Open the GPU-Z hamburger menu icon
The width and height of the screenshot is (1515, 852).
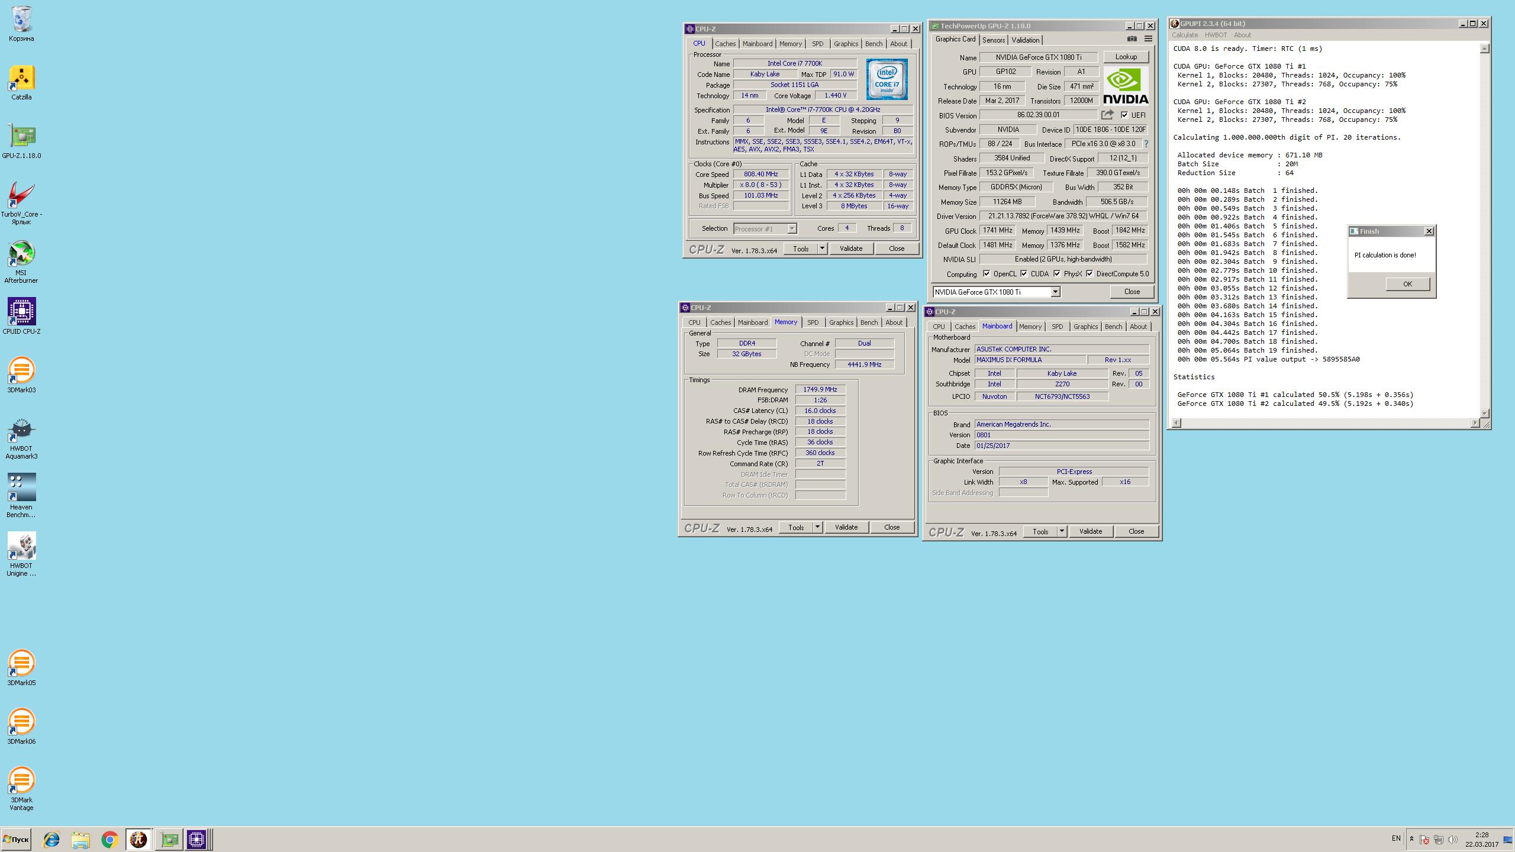click(1148, 39)
